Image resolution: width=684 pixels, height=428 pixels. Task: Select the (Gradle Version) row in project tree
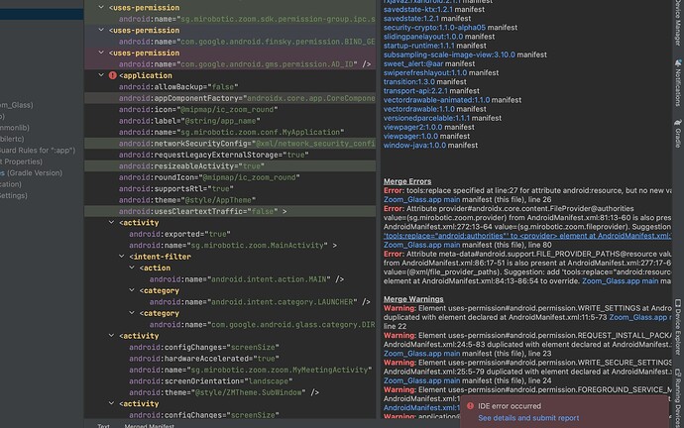click(x=32, y=173)
